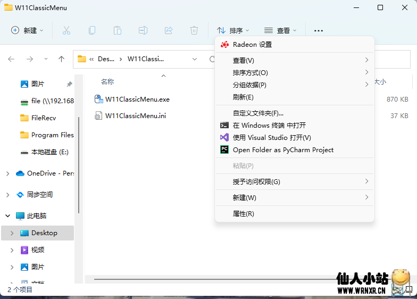Choose 使用 Visual Studio 打开(V)
The height and width of the screenshot is (299, 417).
[295, 137]
